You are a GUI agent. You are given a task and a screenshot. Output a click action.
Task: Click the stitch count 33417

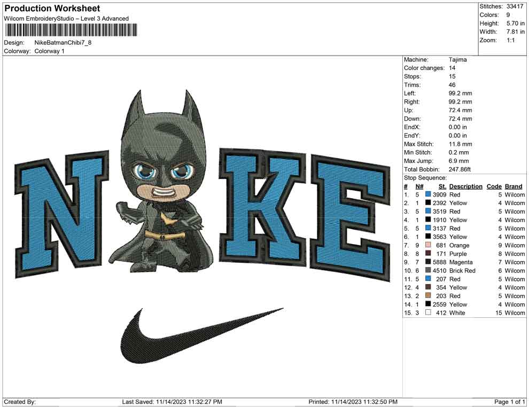515,6
